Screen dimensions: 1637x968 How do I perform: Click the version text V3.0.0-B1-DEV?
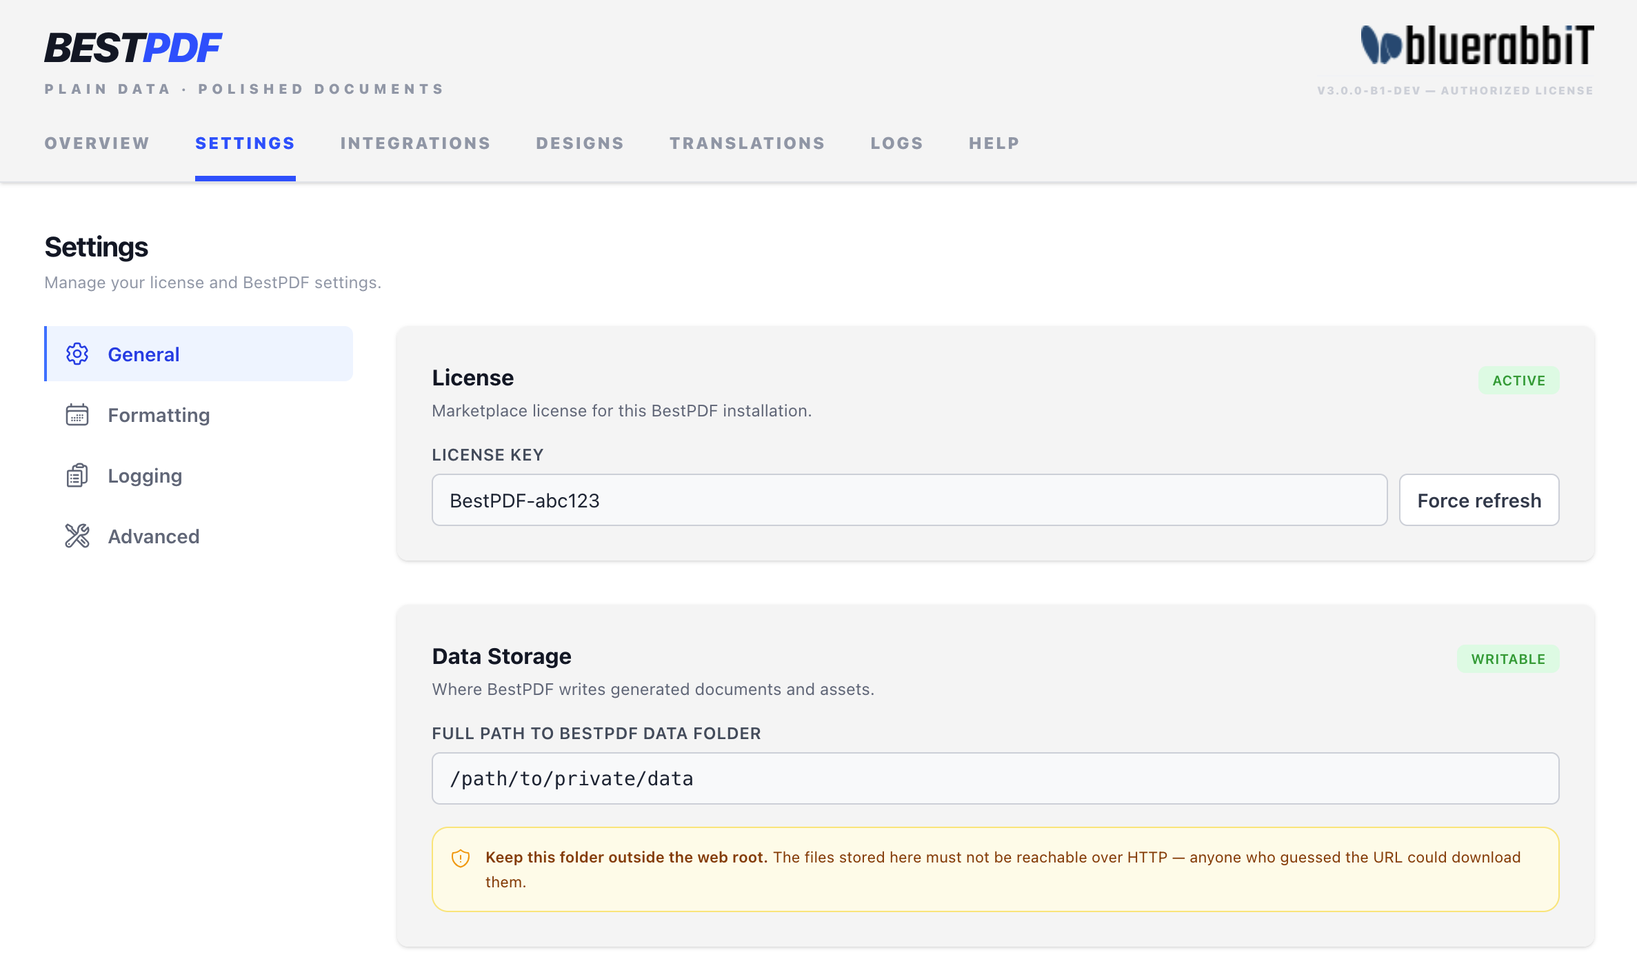(1369, 90)
